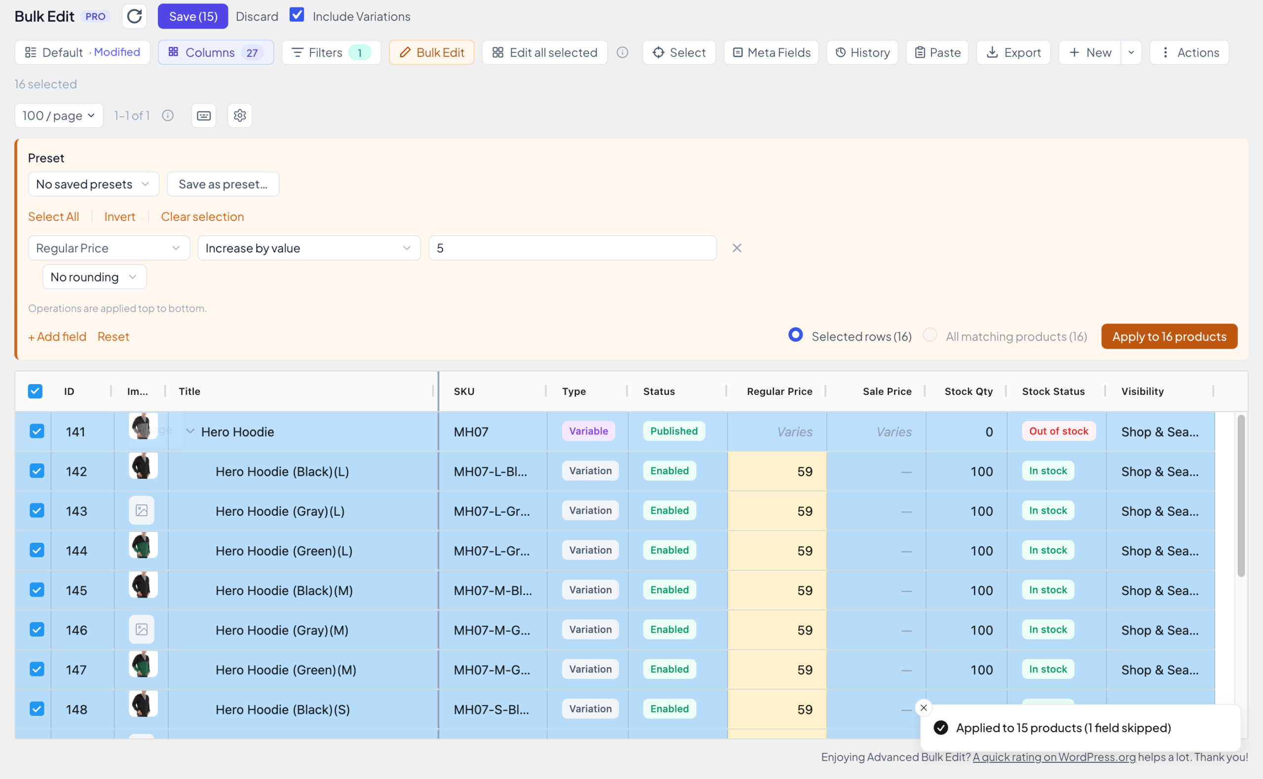Open the 100 / page dropdown

point(59,115)
